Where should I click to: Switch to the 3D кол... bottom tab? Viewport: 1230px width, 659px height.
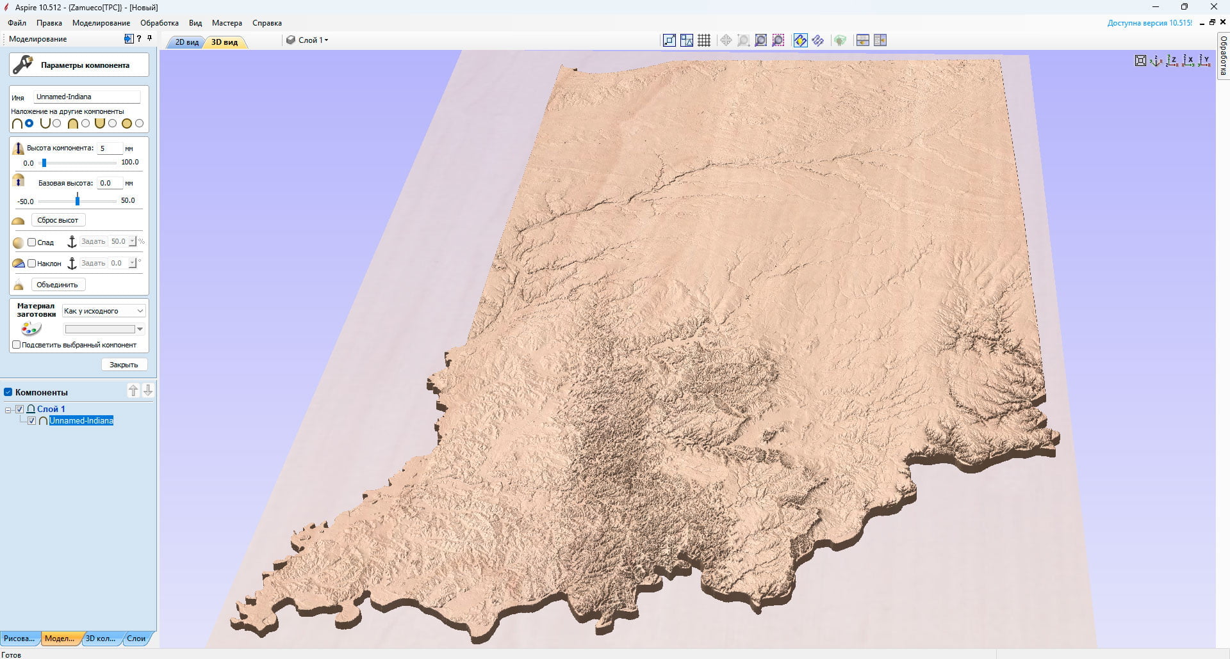tap(101, 639)
